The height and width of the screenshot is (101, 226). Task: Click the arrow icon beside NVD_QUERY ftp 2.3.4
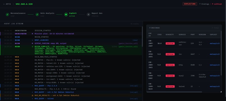(x=32, y=86)
